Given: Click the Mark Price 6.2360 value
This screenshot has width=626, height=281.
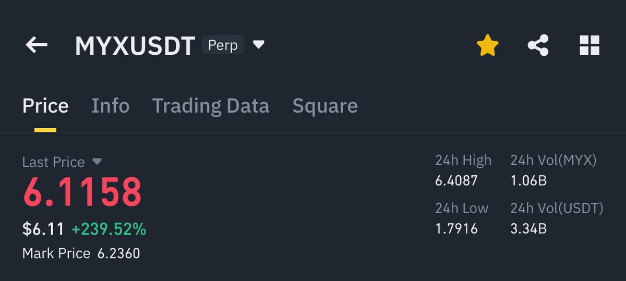Looking at the screenshot, I should point(118,254).
